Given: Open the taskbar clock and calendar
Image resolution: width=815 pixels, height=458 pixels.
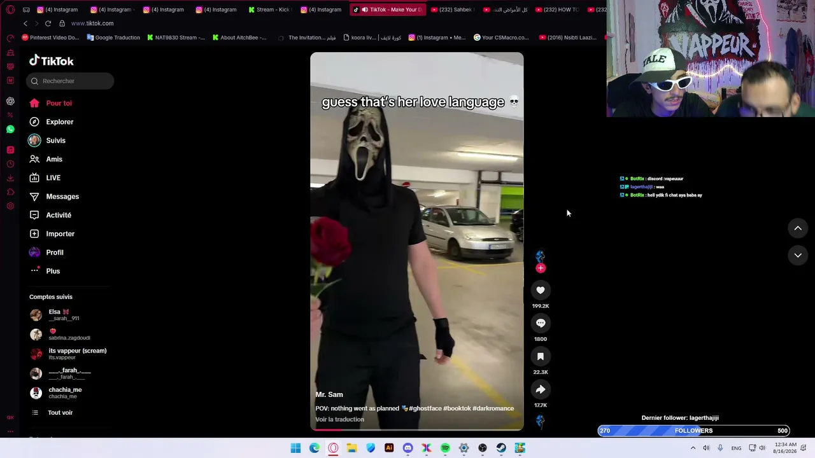Looking at the screenshot, I should 786,448.
